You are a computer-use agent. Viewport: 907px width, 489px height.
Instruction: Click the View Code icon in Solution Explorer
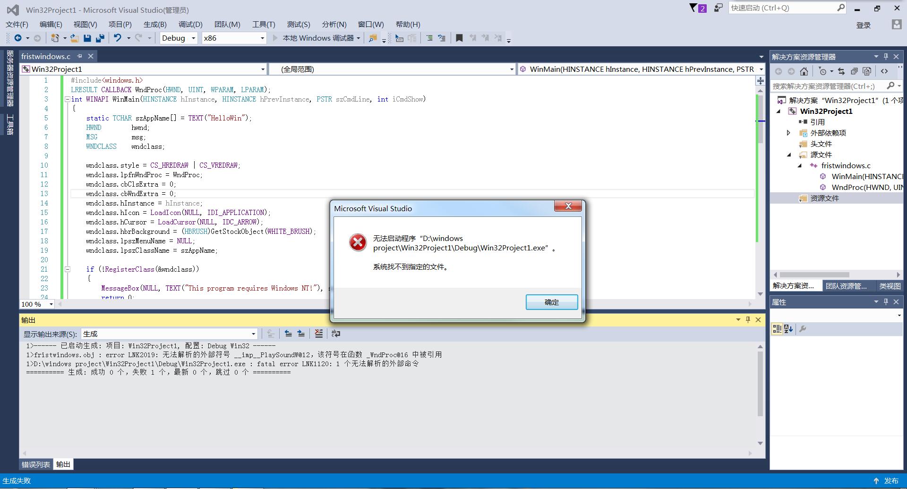click(884, 71)
